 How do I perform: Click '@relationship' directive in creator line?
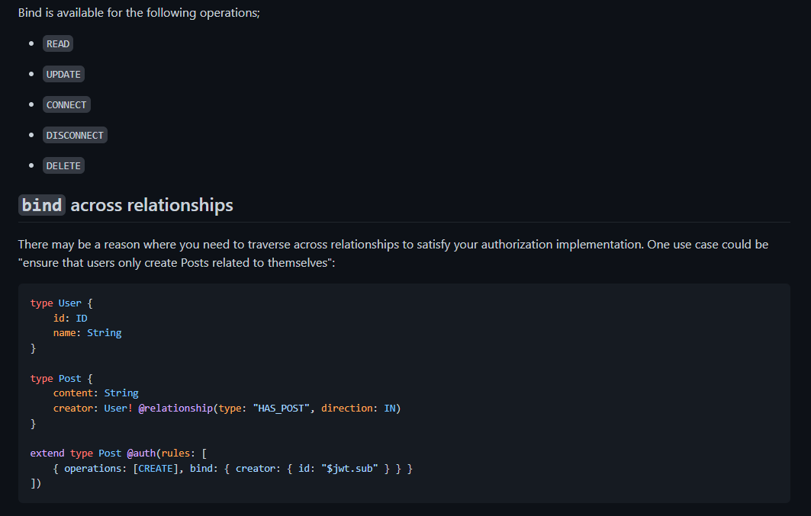pos(175,408)
